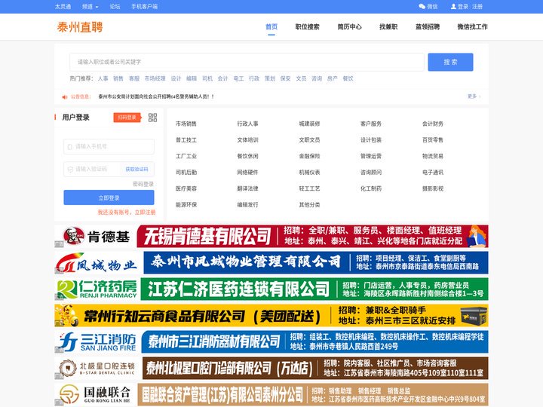Open the 行政人事 job category
This screenshot has height=407, width=543.
pos(247,124)
